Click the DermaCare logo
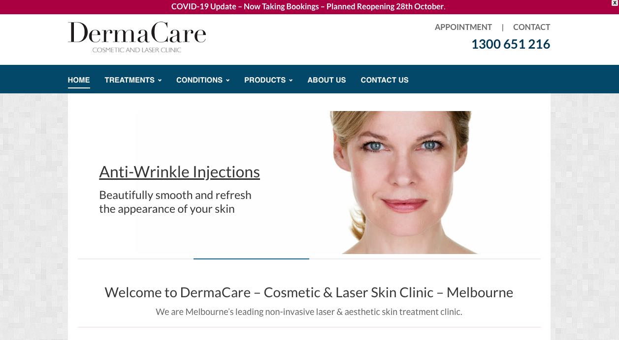 coord(137,37)
